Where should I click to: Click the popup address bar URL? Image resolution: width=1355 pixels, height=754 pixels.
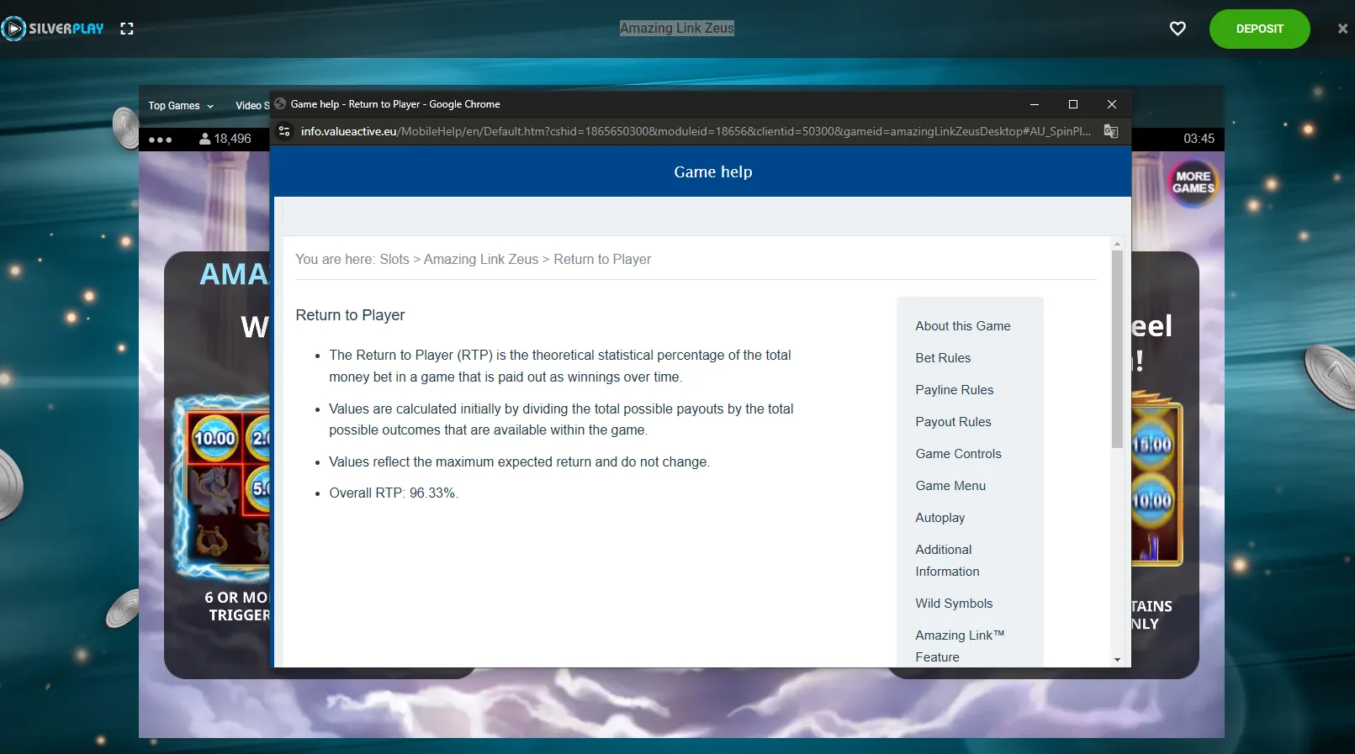(x=696, y=131)
